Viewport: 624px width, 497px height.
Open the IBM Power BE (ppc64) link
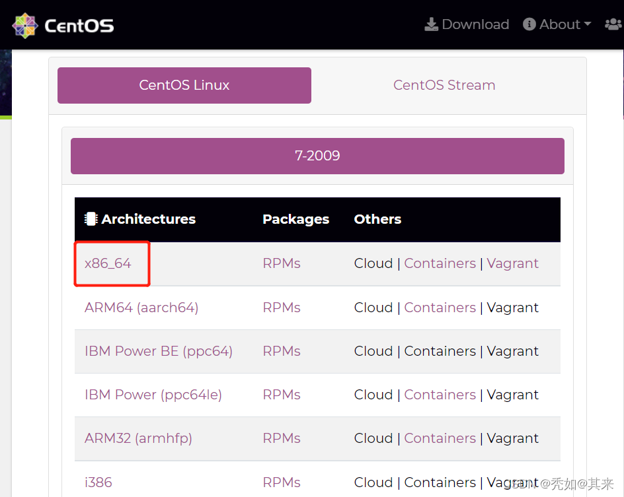click(x=159, y=351)
